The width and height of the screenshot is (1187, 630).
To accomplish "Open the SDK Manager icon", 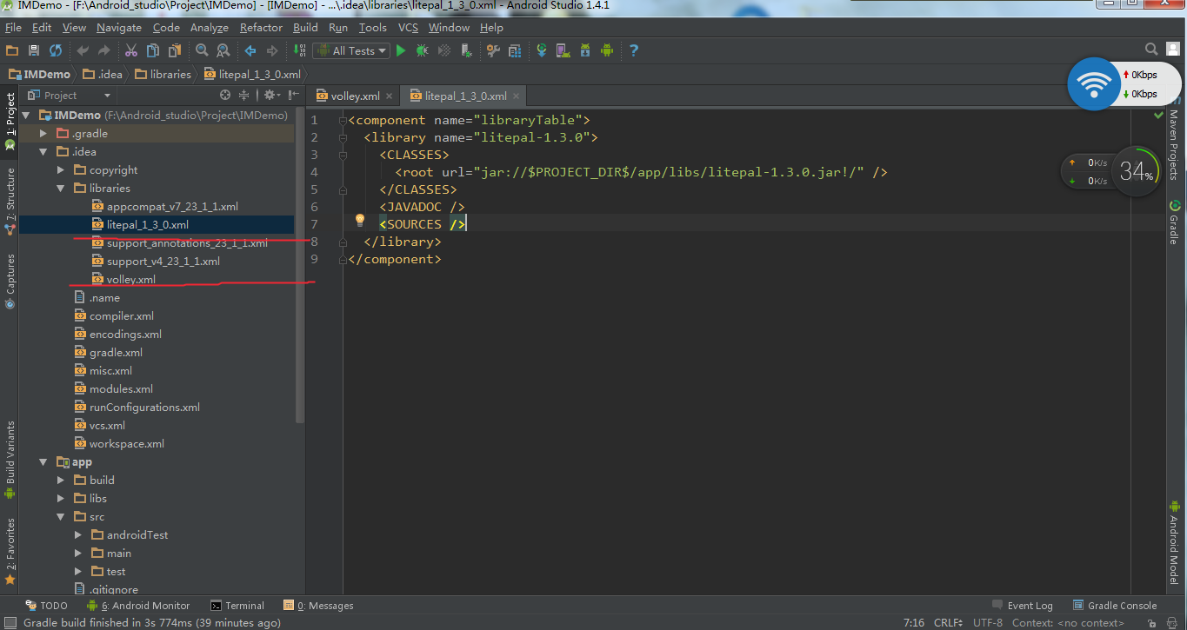I will (585, 50).
